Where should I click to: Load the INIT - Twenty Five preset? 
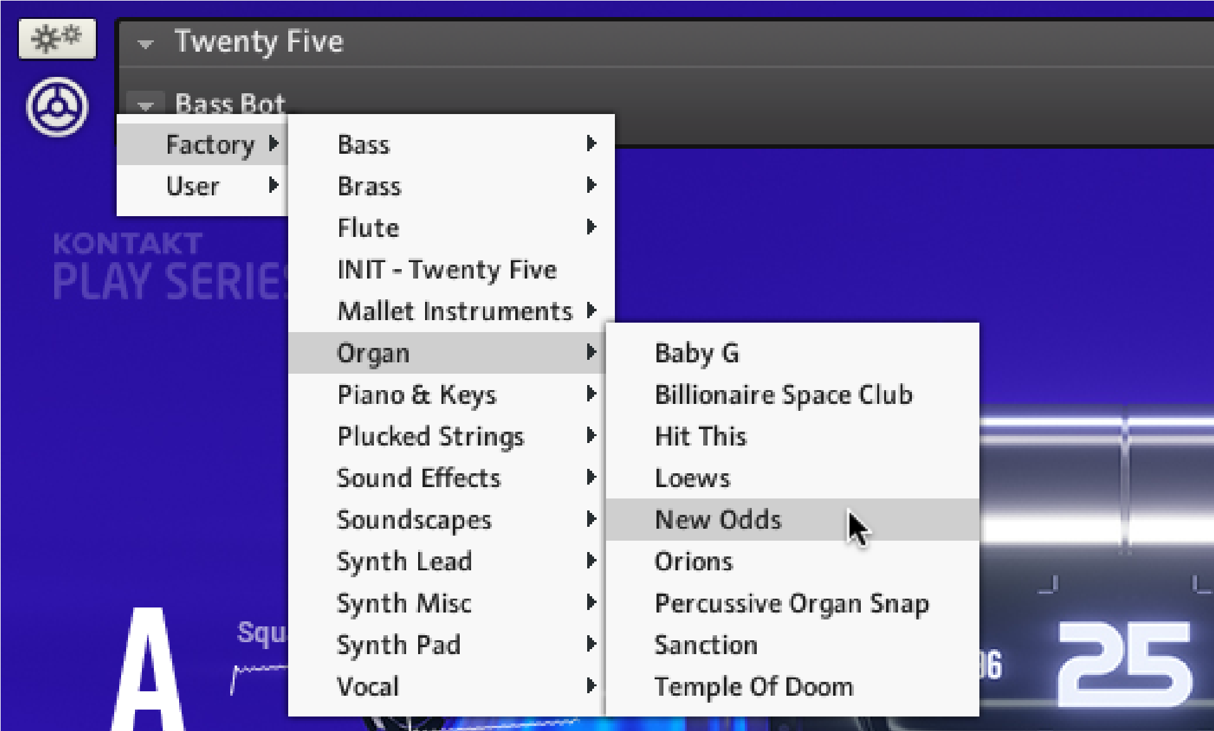click(447, 270)
